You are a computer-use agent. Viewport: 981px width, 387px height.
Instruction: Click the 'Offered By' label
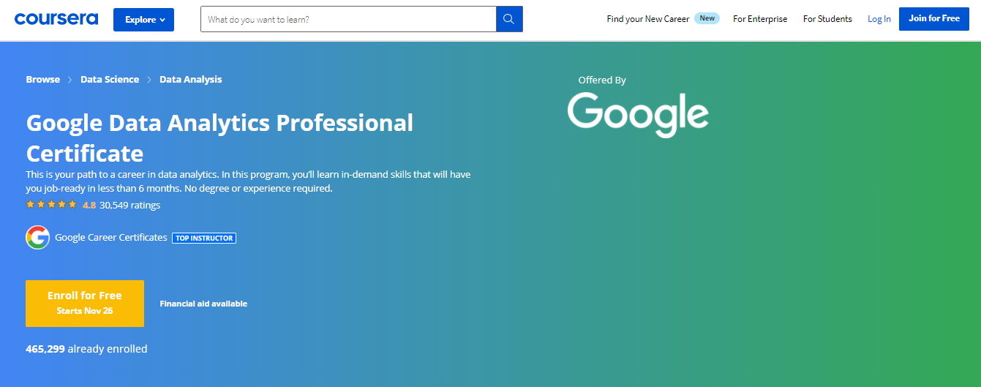tap(602, 80)
